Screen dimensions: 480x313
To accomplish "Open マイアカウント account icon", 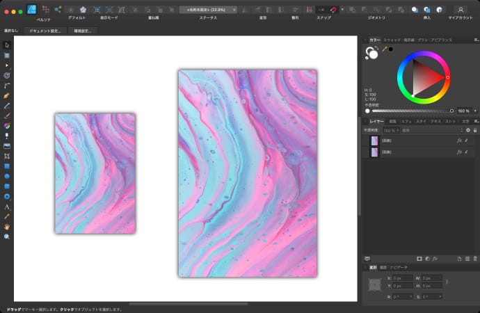I will tap(460, 10).
